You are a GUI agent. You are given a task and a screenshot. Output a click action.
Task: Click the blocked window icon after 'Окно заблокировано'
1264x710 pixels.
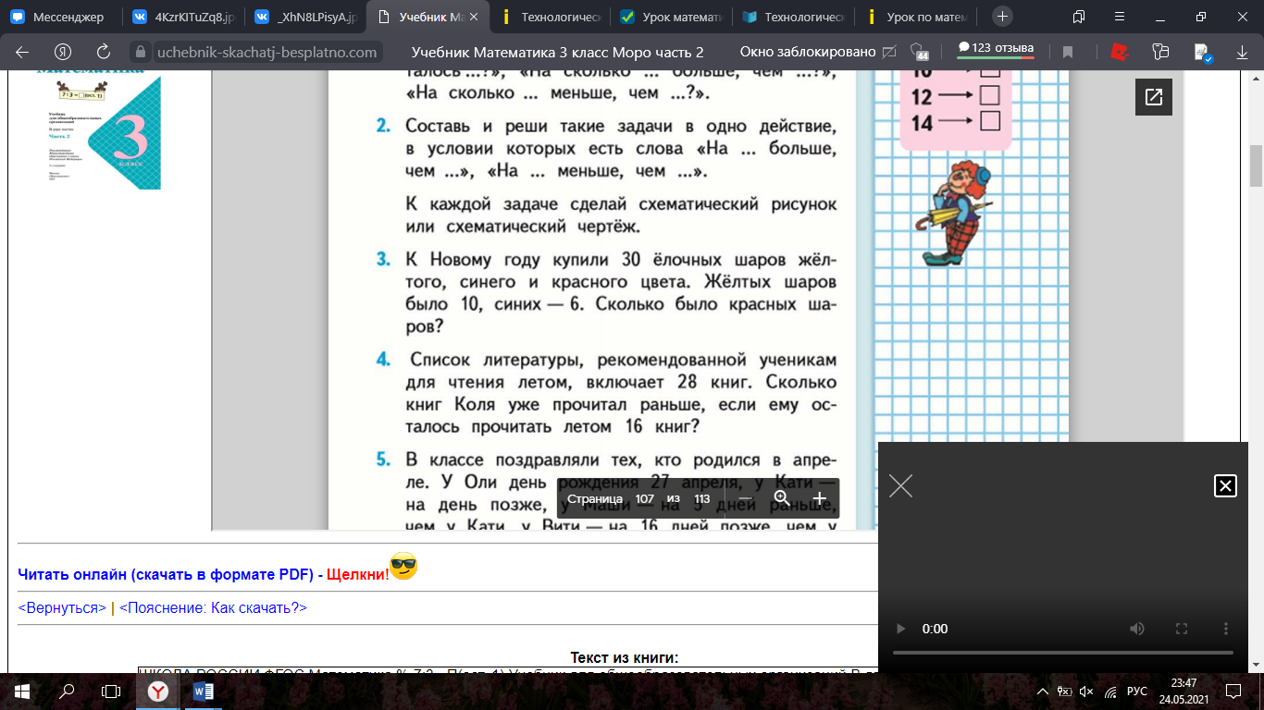tap(890, 52)
